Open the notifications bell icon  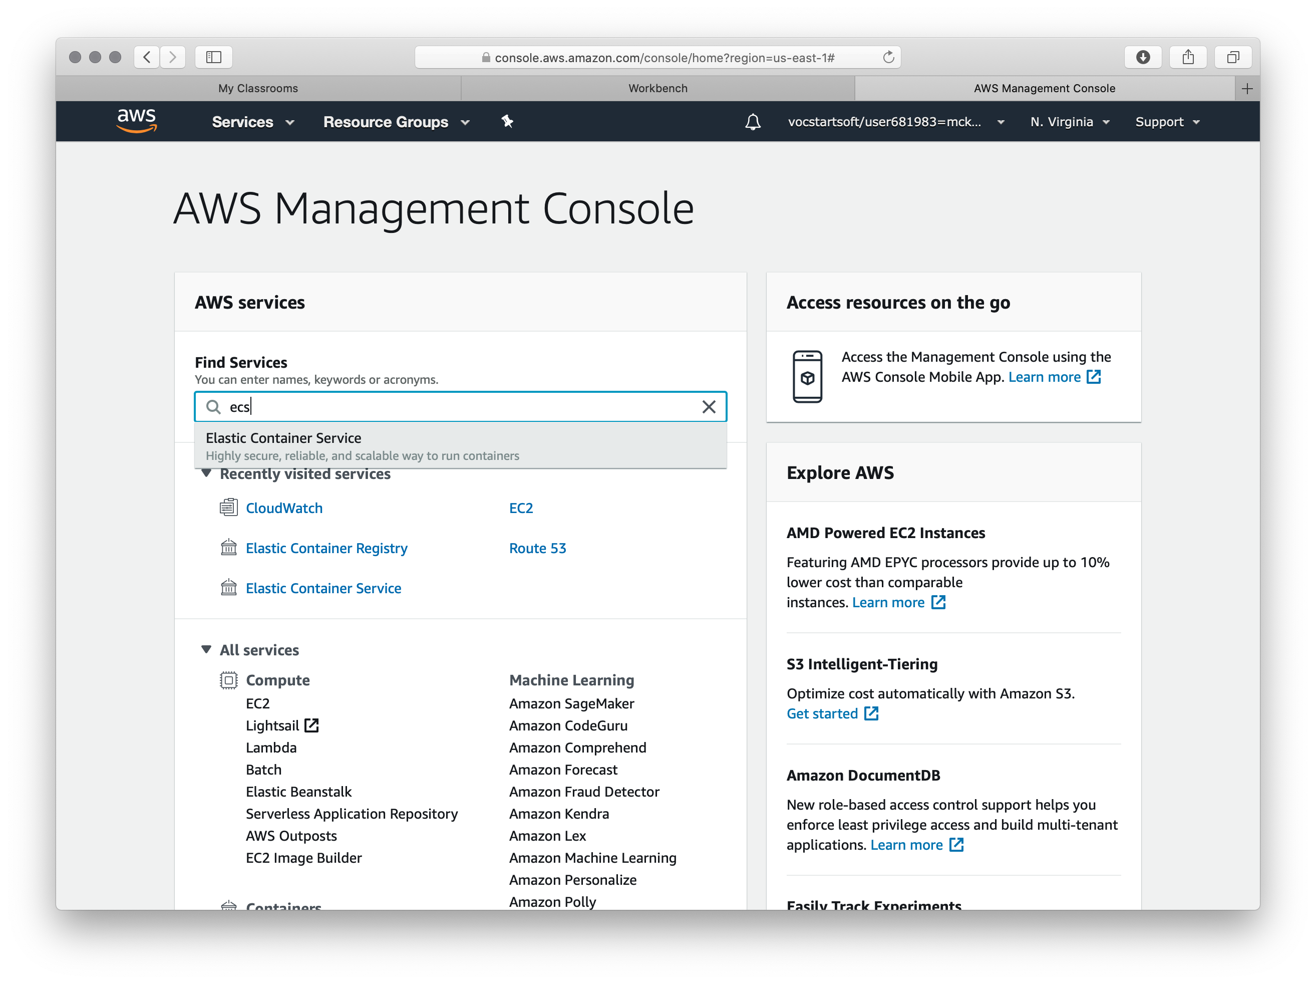point(753,122)
